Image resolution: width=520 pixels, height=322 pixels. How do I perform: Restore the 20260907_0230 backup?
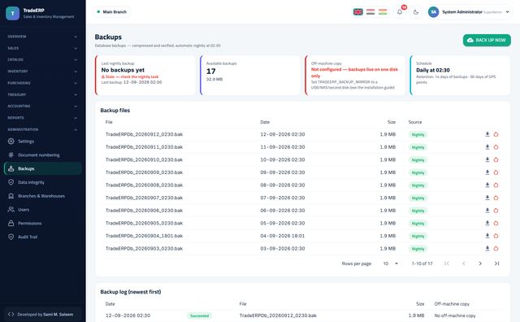click(x=496, y=198)
